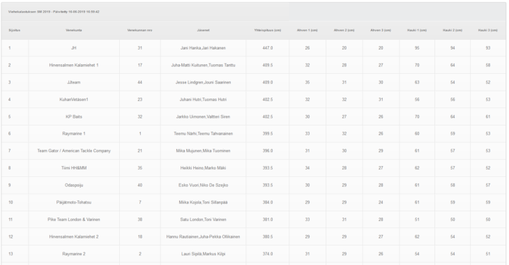Click the Ahven 1 (cm) header
Viewport: 509px width, 265px height.
pyautogui.click(x=307, y=30)
